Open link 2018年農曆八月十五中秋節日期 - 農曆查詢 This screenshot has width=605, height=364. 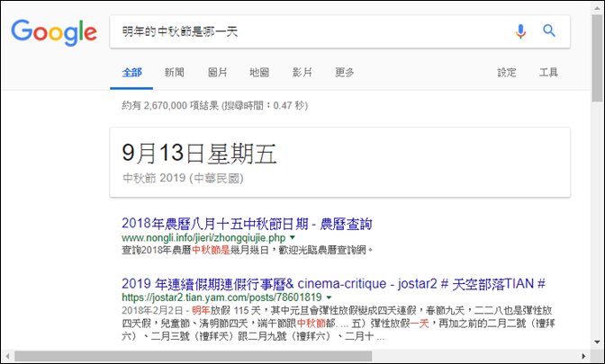point(247,224)
